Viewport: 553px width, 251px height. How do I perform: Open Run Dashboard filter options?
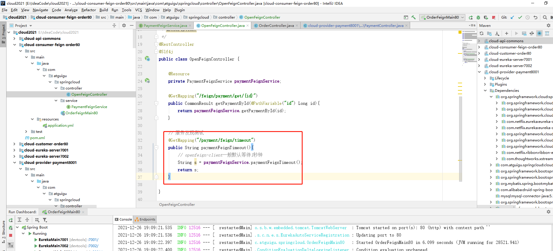[x=45, y=220]
